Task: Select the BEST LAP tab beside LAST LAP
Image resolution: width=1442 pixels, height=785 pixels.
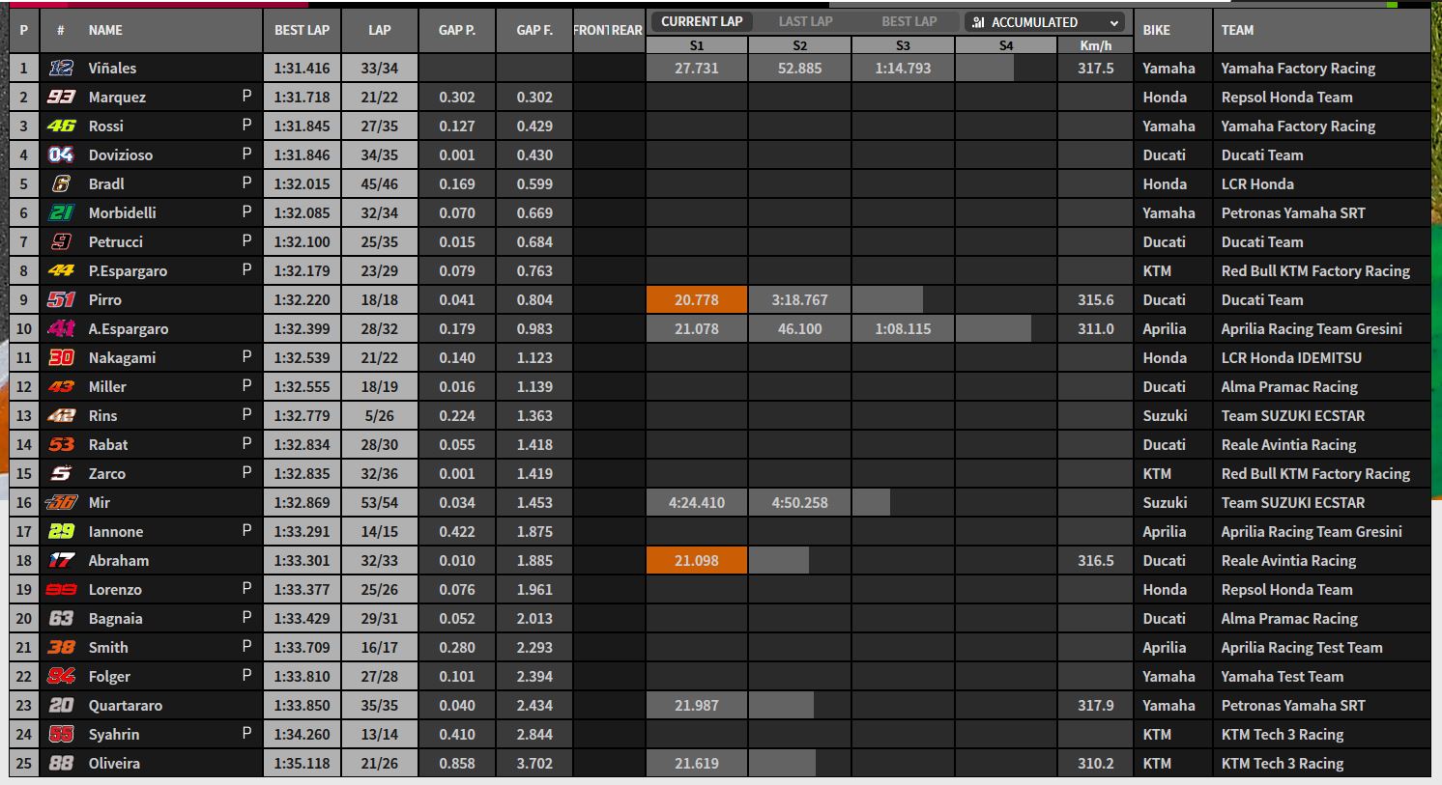Action: click(908, 21)
